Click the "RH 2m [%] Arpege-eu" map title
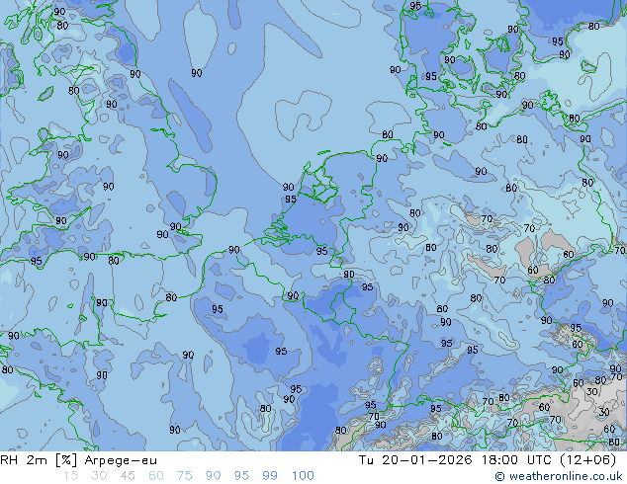Screen dimensions: 627x484 [x=78, y=460]
